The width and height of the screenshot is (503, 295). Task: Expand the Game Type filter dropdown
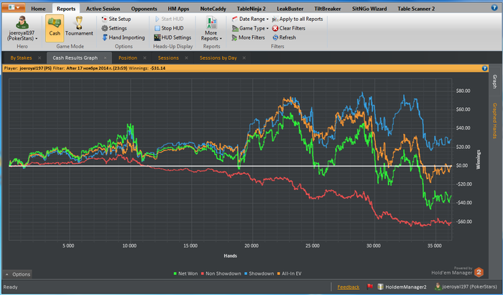(252, 28)
